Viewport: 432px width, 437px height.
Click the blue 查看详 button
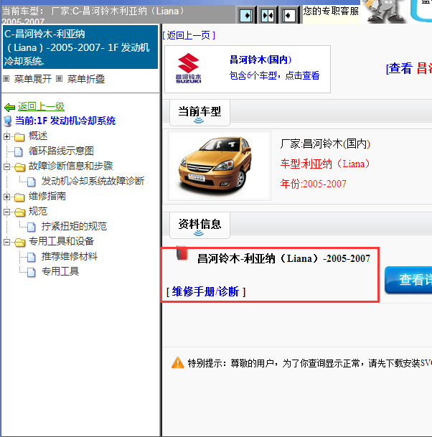click(x=408, y=280)
